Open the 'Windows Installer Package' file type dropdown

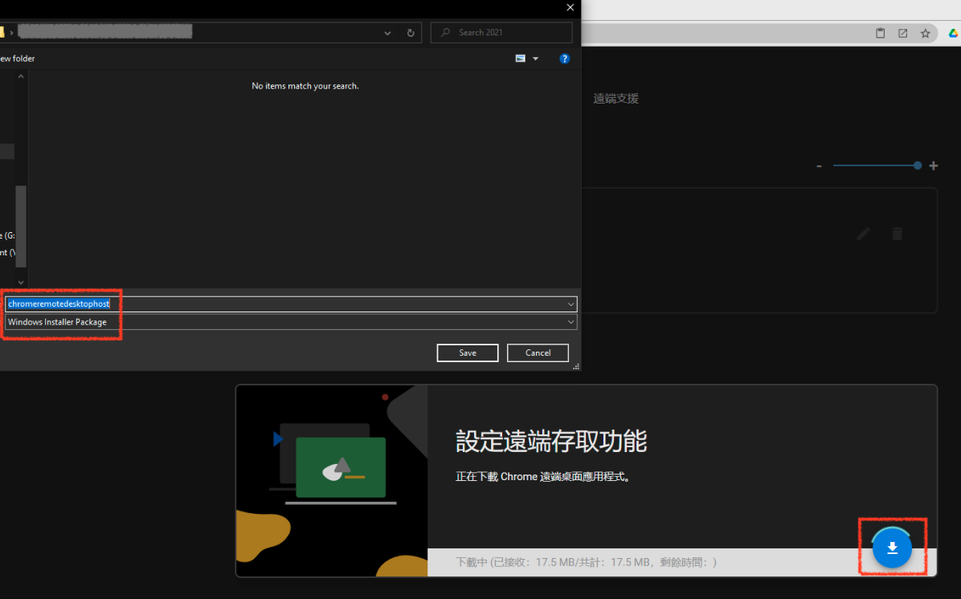570,322
